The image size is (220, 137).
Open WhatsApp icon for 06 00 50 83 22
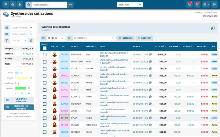coord(150,90)
